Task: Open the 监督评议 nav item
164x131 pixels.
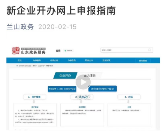Action: [x=107, y=60]
